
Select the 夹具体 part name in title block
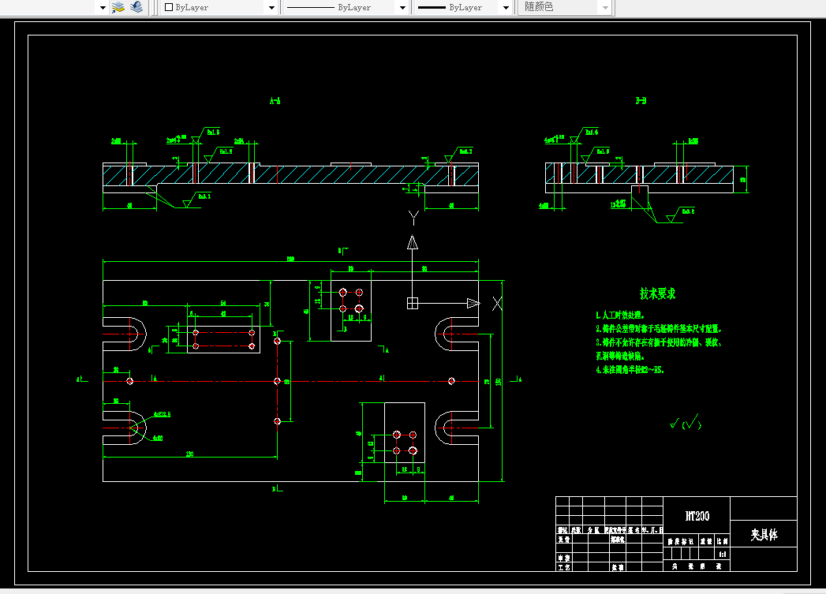coord(764,535)
